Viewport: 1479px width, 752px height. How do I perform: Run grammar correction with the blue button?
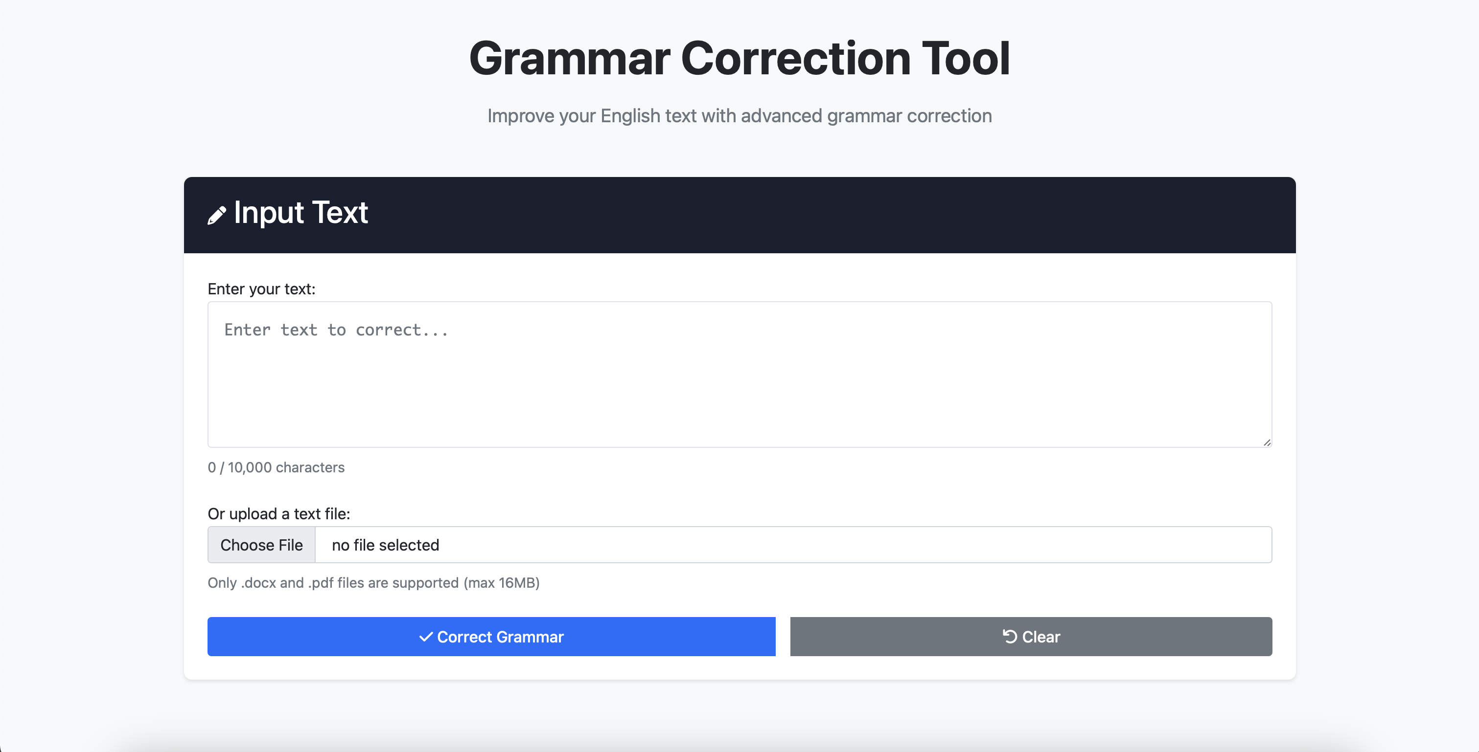coord(491,637)
